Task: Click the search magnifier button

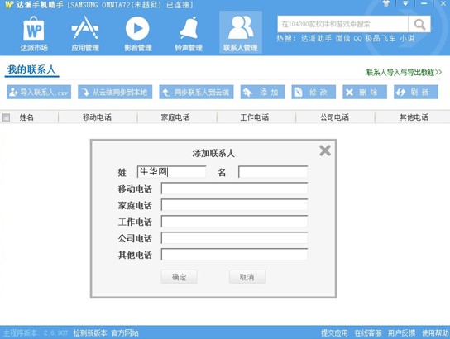Action: (419, 24)
